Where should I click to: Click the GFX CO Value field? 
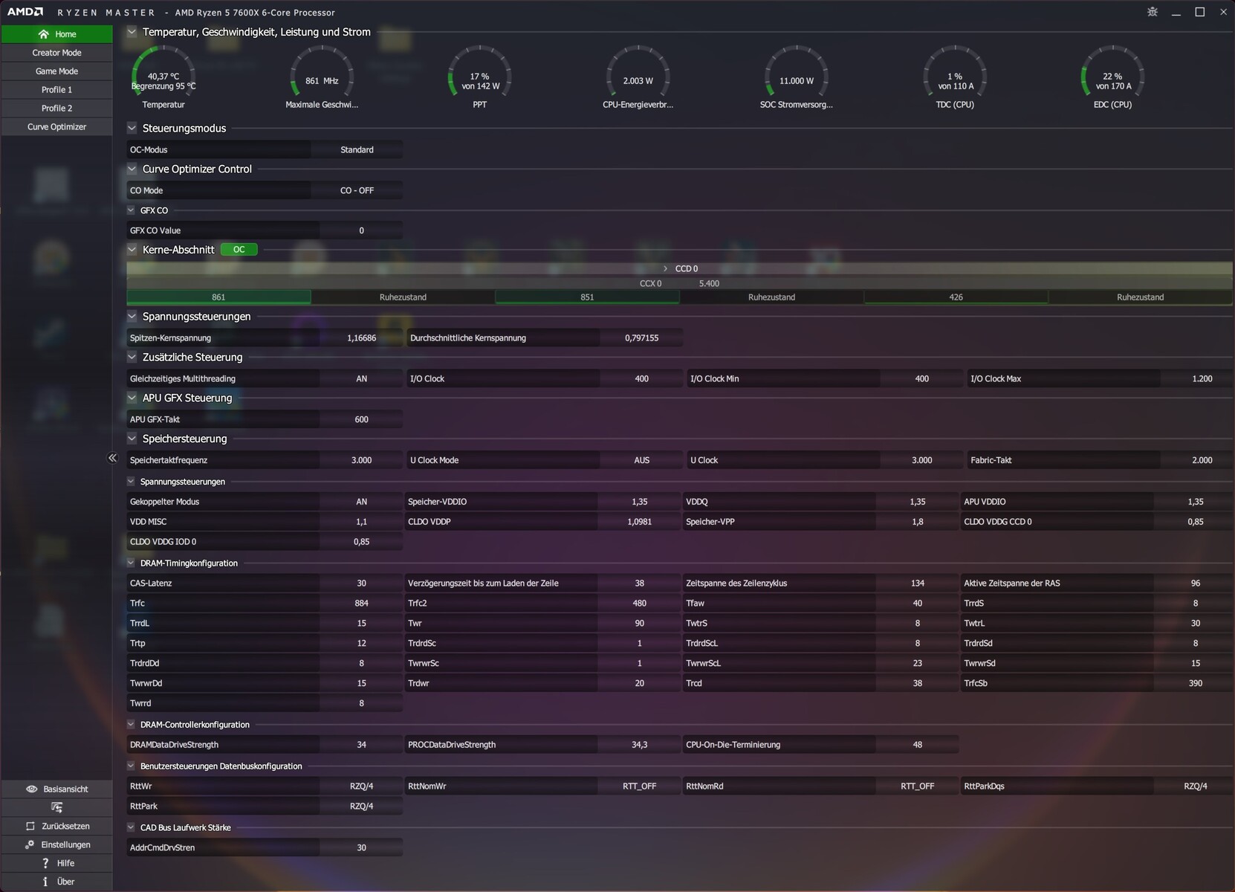pyautogui.click(x=362, y=230)
